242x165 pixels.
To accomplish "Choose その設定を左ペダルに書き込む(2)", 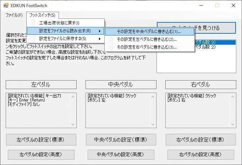I will (149, 39).
